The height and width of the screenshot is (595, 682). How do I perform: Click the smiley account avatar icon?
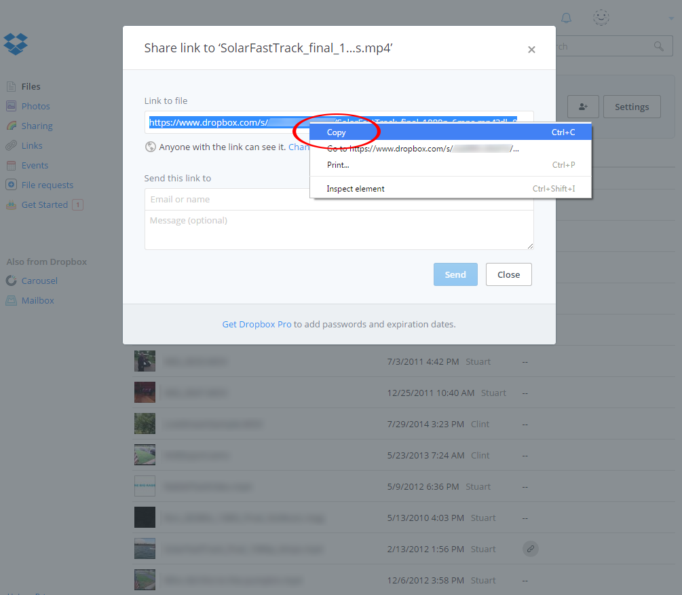tap(601, 18)
